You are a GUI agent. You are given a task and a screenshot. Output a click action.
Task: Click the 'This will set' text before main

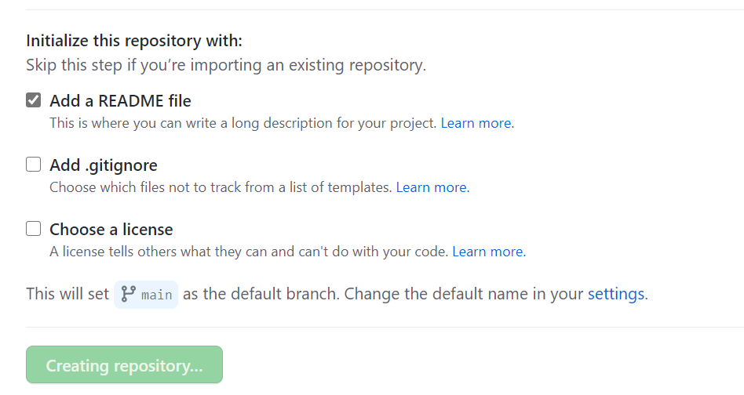tap(67, 294)
